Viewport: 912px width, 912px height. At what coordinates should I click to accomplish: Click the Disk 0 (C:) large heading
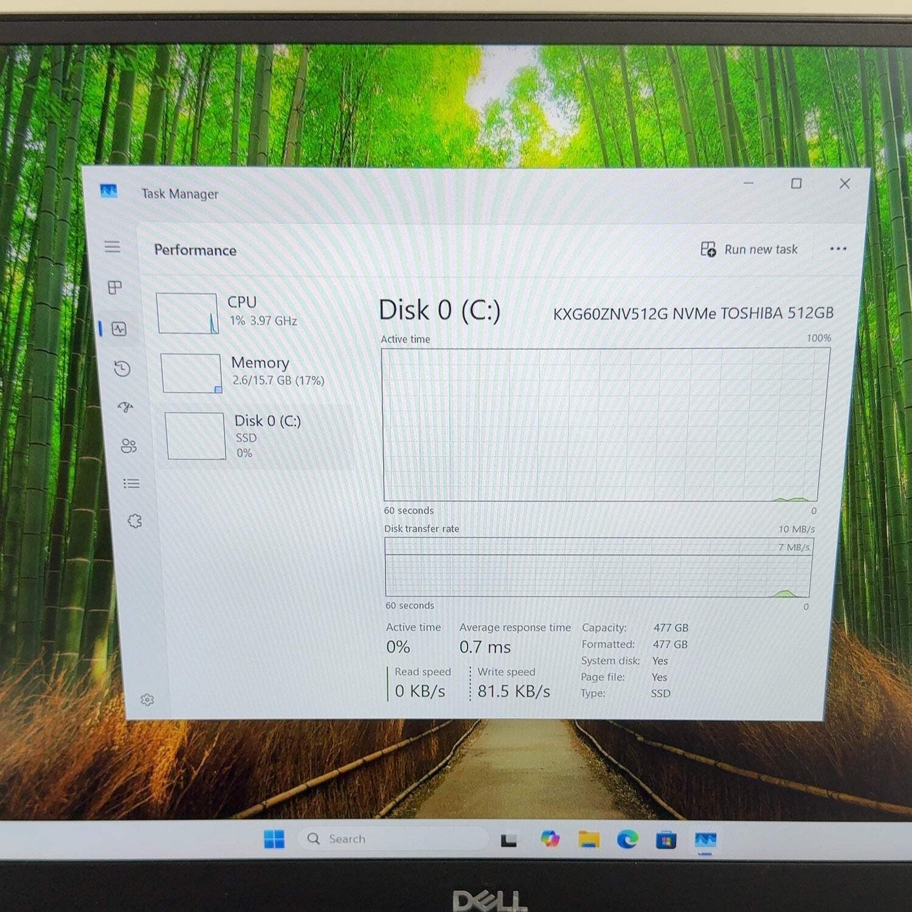(x=440, y=310)
